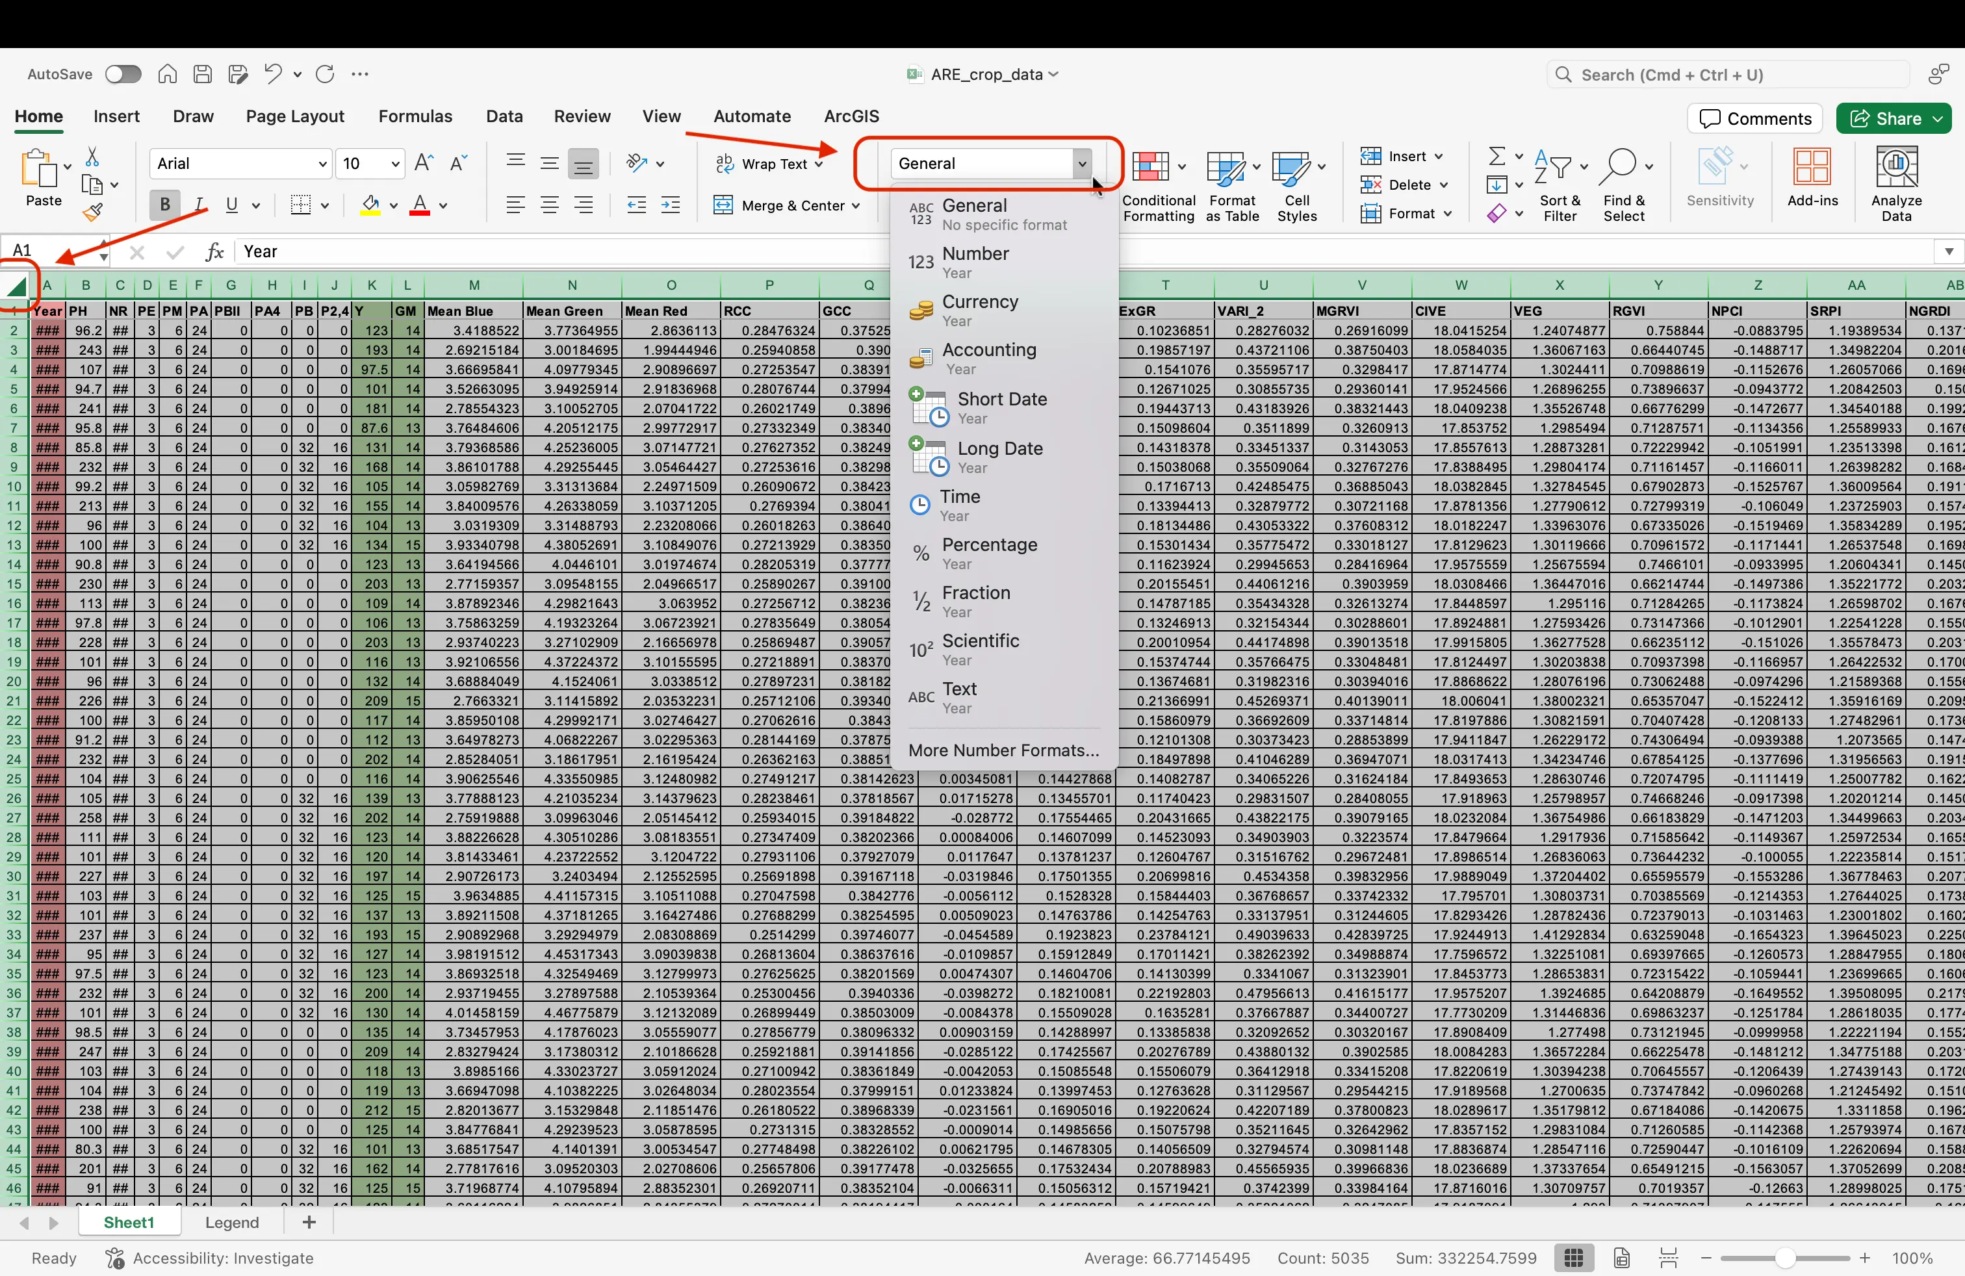The width and height of the screenshot is (1965, 1276).
Task: Toggle center horizontal text alignment
Action: tap(549, 205)
